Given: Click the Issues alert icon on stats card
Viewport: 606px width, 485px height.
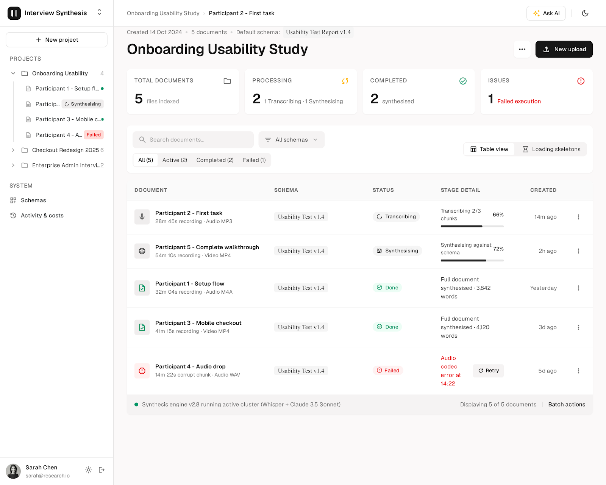Looking at the screenshot, I should pyautogui.click(x=581, y=81).
